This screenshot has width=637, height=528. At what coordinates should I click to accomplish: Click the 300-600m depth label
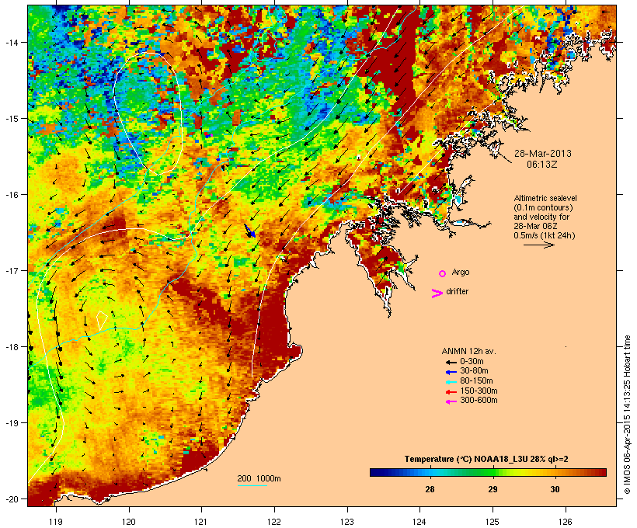point(479,401)
